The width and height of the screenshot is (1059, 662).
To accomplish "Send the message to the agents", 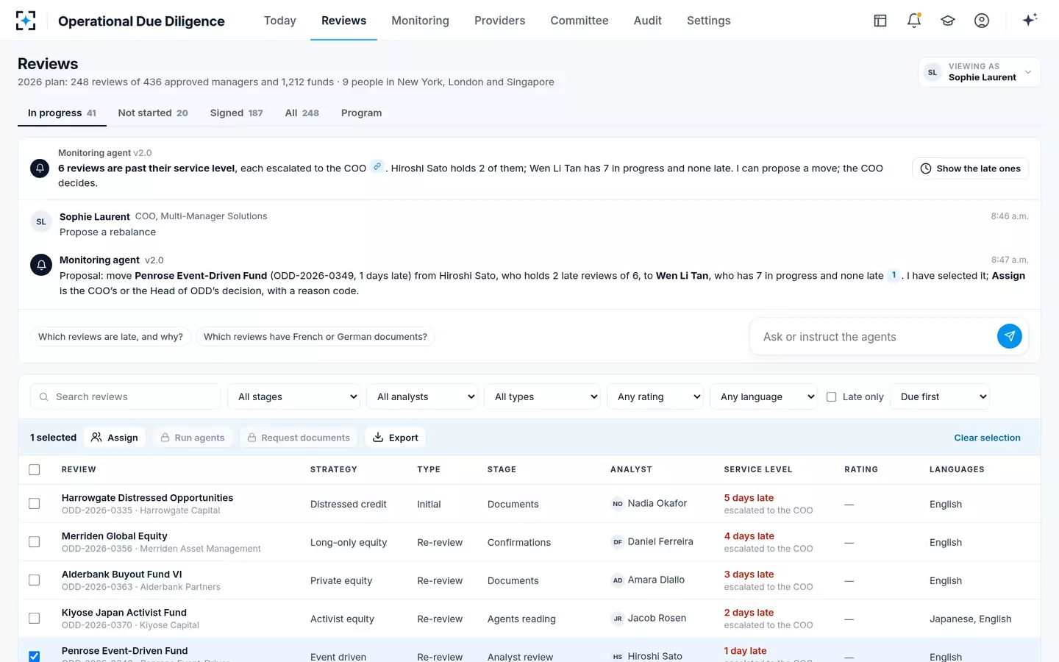I will coord(1010,336).
